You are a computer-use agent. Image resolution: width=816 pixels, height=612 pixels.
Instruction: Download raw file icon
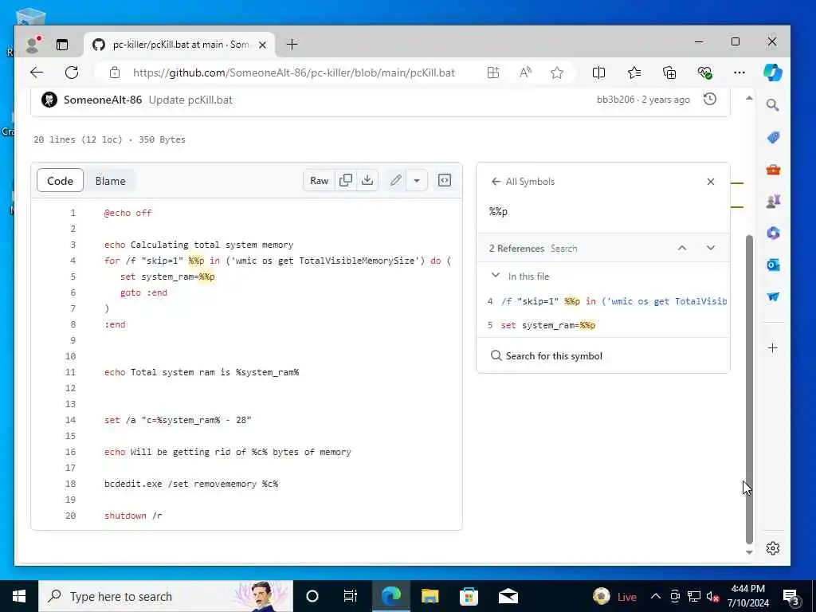(x=367, y=181)
